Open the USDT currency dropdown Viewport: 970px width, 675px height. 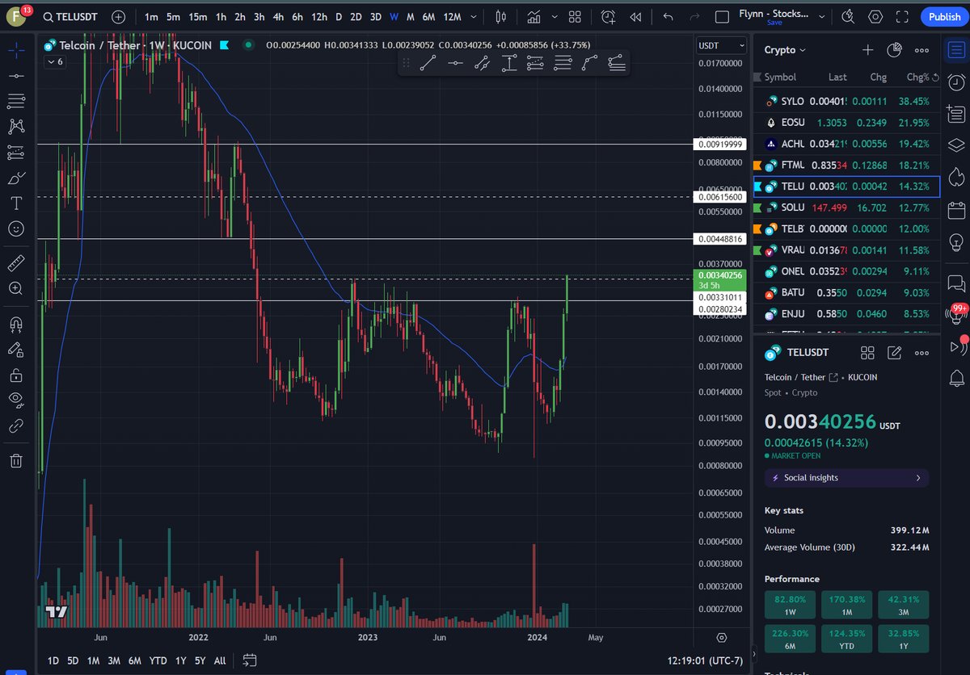pyautogui.click(x=721, y=45)
